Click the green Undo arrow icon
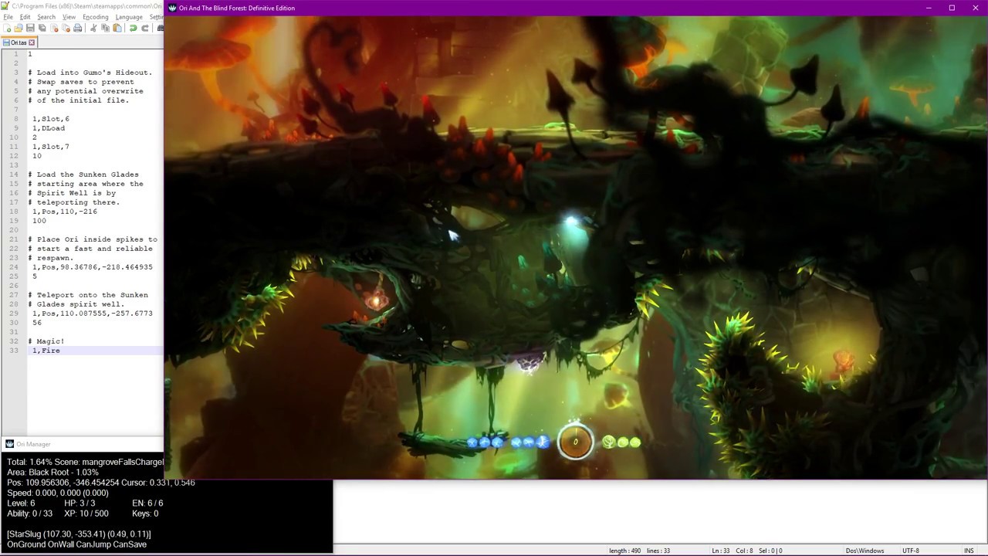Screen dimensions: 988x556 pyautogui.click(x=133, y=29)
